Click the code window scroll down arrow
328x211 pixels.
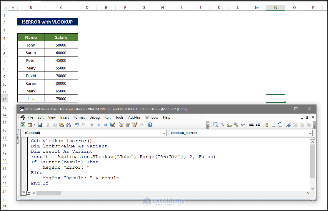(312, 188)
